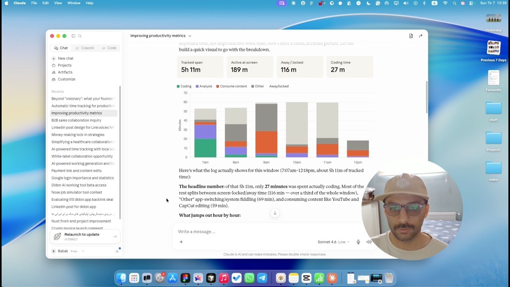Open Telegram in the Dock
510x287 pixels.
click(262, 278)
